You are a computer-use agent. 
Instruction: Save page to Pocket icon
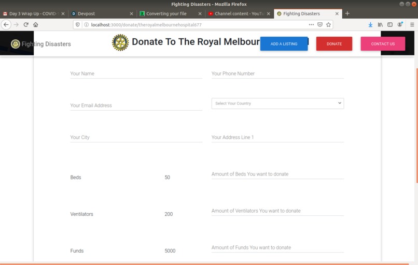point(320,24)
